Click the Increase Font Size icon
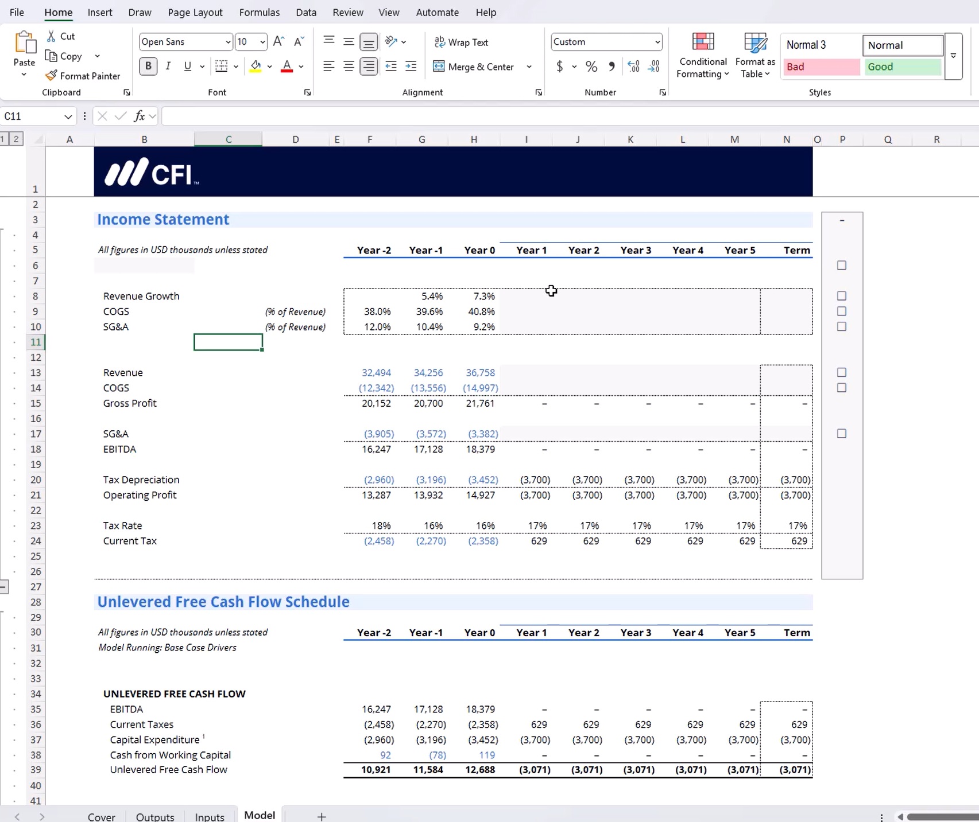Viewport: 979px width, 822px height. (x=278, y=42)
